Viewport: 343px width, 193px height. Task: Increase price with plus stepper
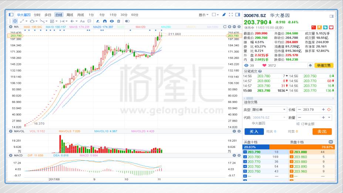click(x=323, y=110)
